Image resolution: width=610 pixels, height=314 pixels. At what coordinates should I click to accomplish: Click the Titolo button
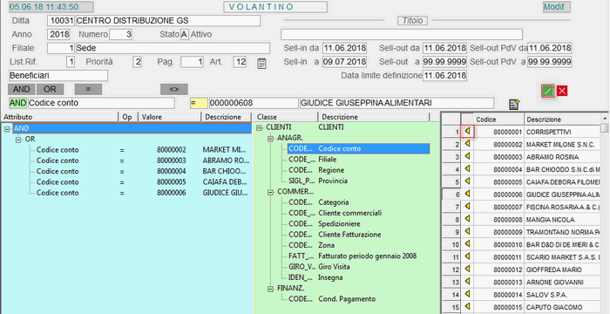tap(412, 21)
